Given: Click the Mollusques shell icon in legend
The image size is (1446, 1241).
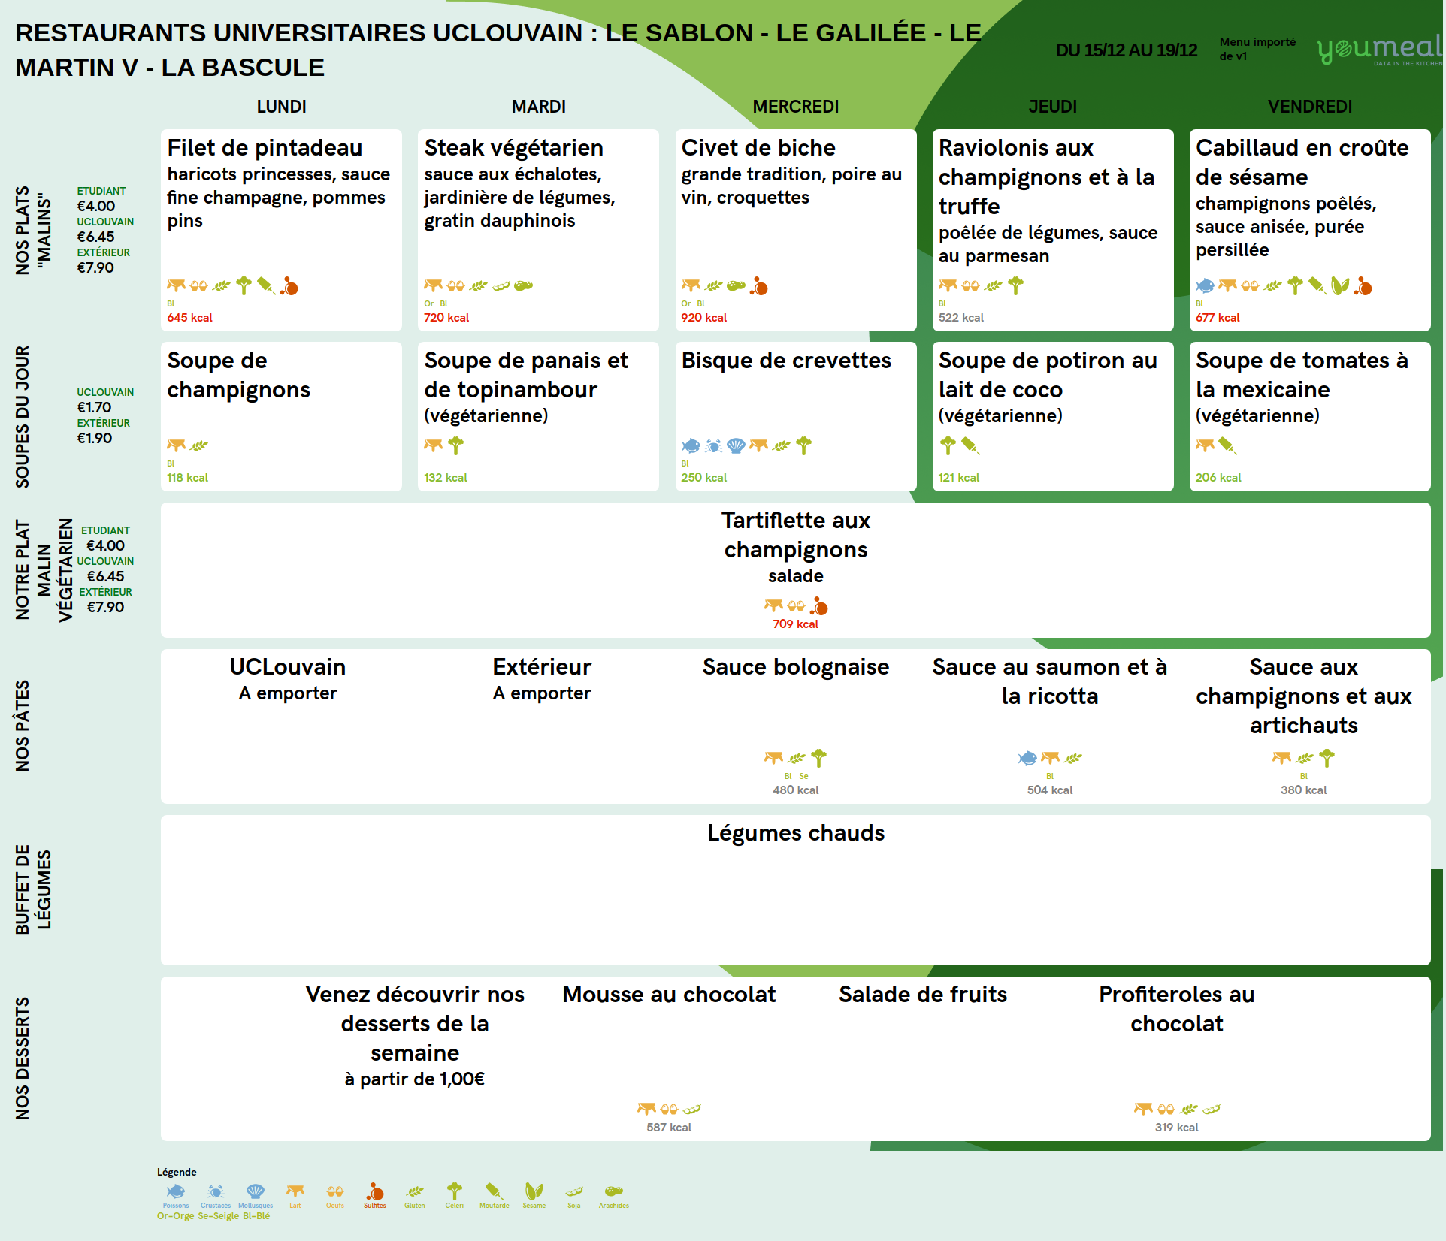Looking at the screenshot, I should point(256,1191).
